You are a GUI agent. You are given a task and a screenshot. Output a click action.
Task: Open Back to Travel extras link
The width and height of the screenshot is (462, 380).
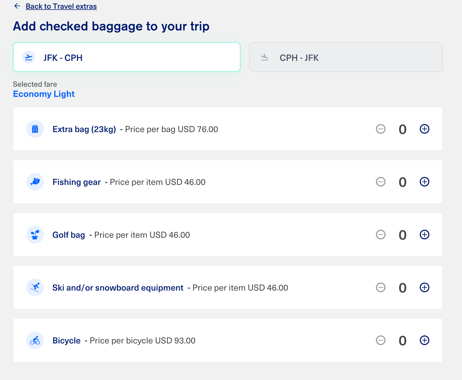[x=61, y=6]
